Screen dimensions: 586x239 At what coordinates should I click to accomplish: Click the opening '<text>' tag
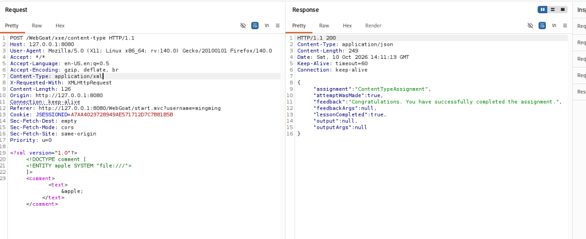[58, 185]
